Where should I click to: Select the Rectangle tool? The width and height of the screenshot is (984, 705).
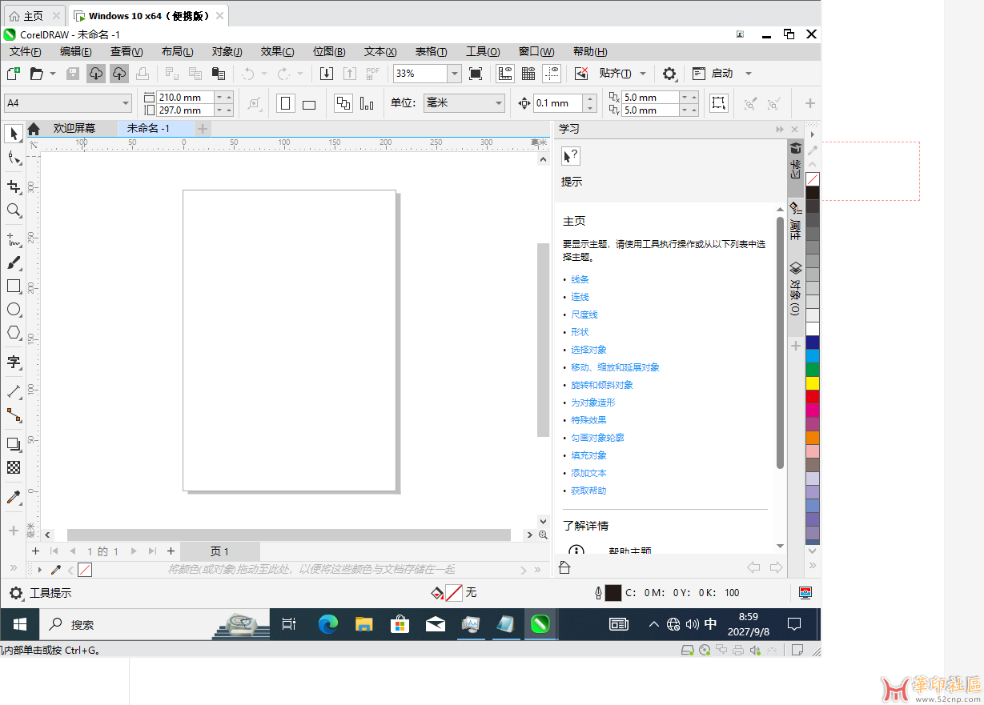[x=14, y=286]
